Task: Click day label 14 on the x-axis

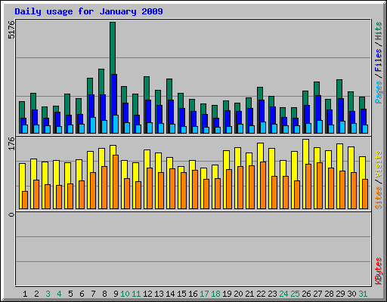Action: pyautogui.click(x=170, y=294)
